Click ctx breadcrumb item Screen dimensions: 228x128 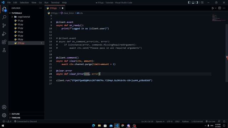pyautogui.click(x=80, y=13)
